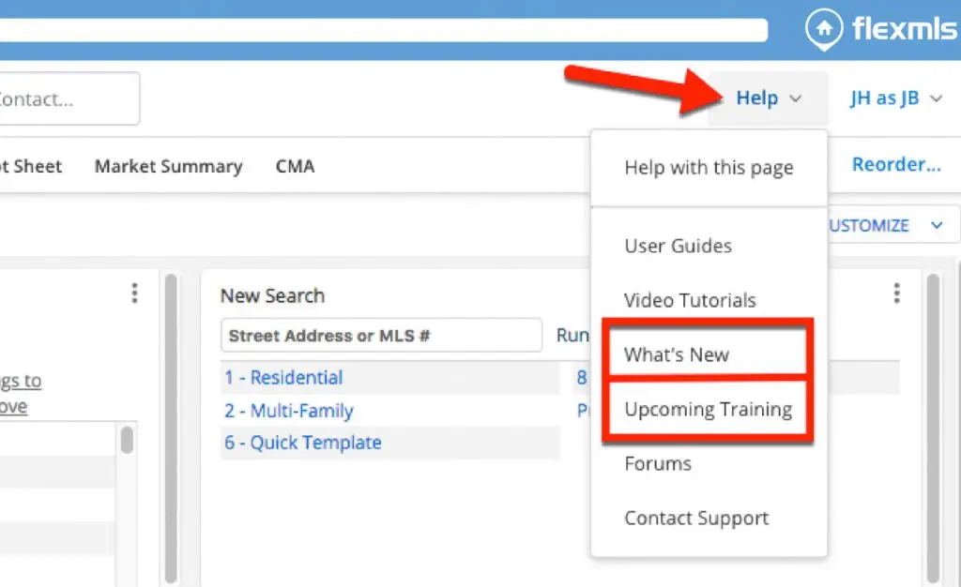This screenshot has width=961, height=587.
Task: Open the JH as JB user dropdown
Action: point(895,98)
